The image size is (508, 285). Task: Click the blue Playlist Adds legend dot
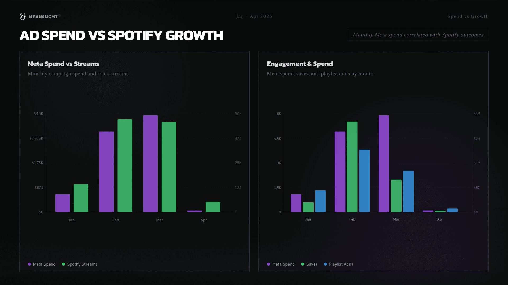[x=325, y=264]
